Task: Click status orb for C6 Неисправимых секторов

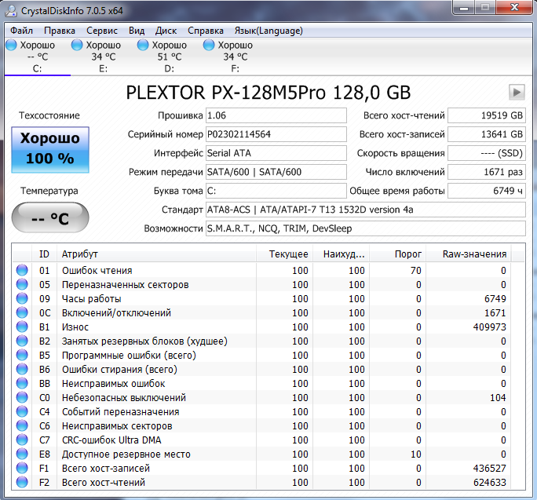Action: [22, 425]
